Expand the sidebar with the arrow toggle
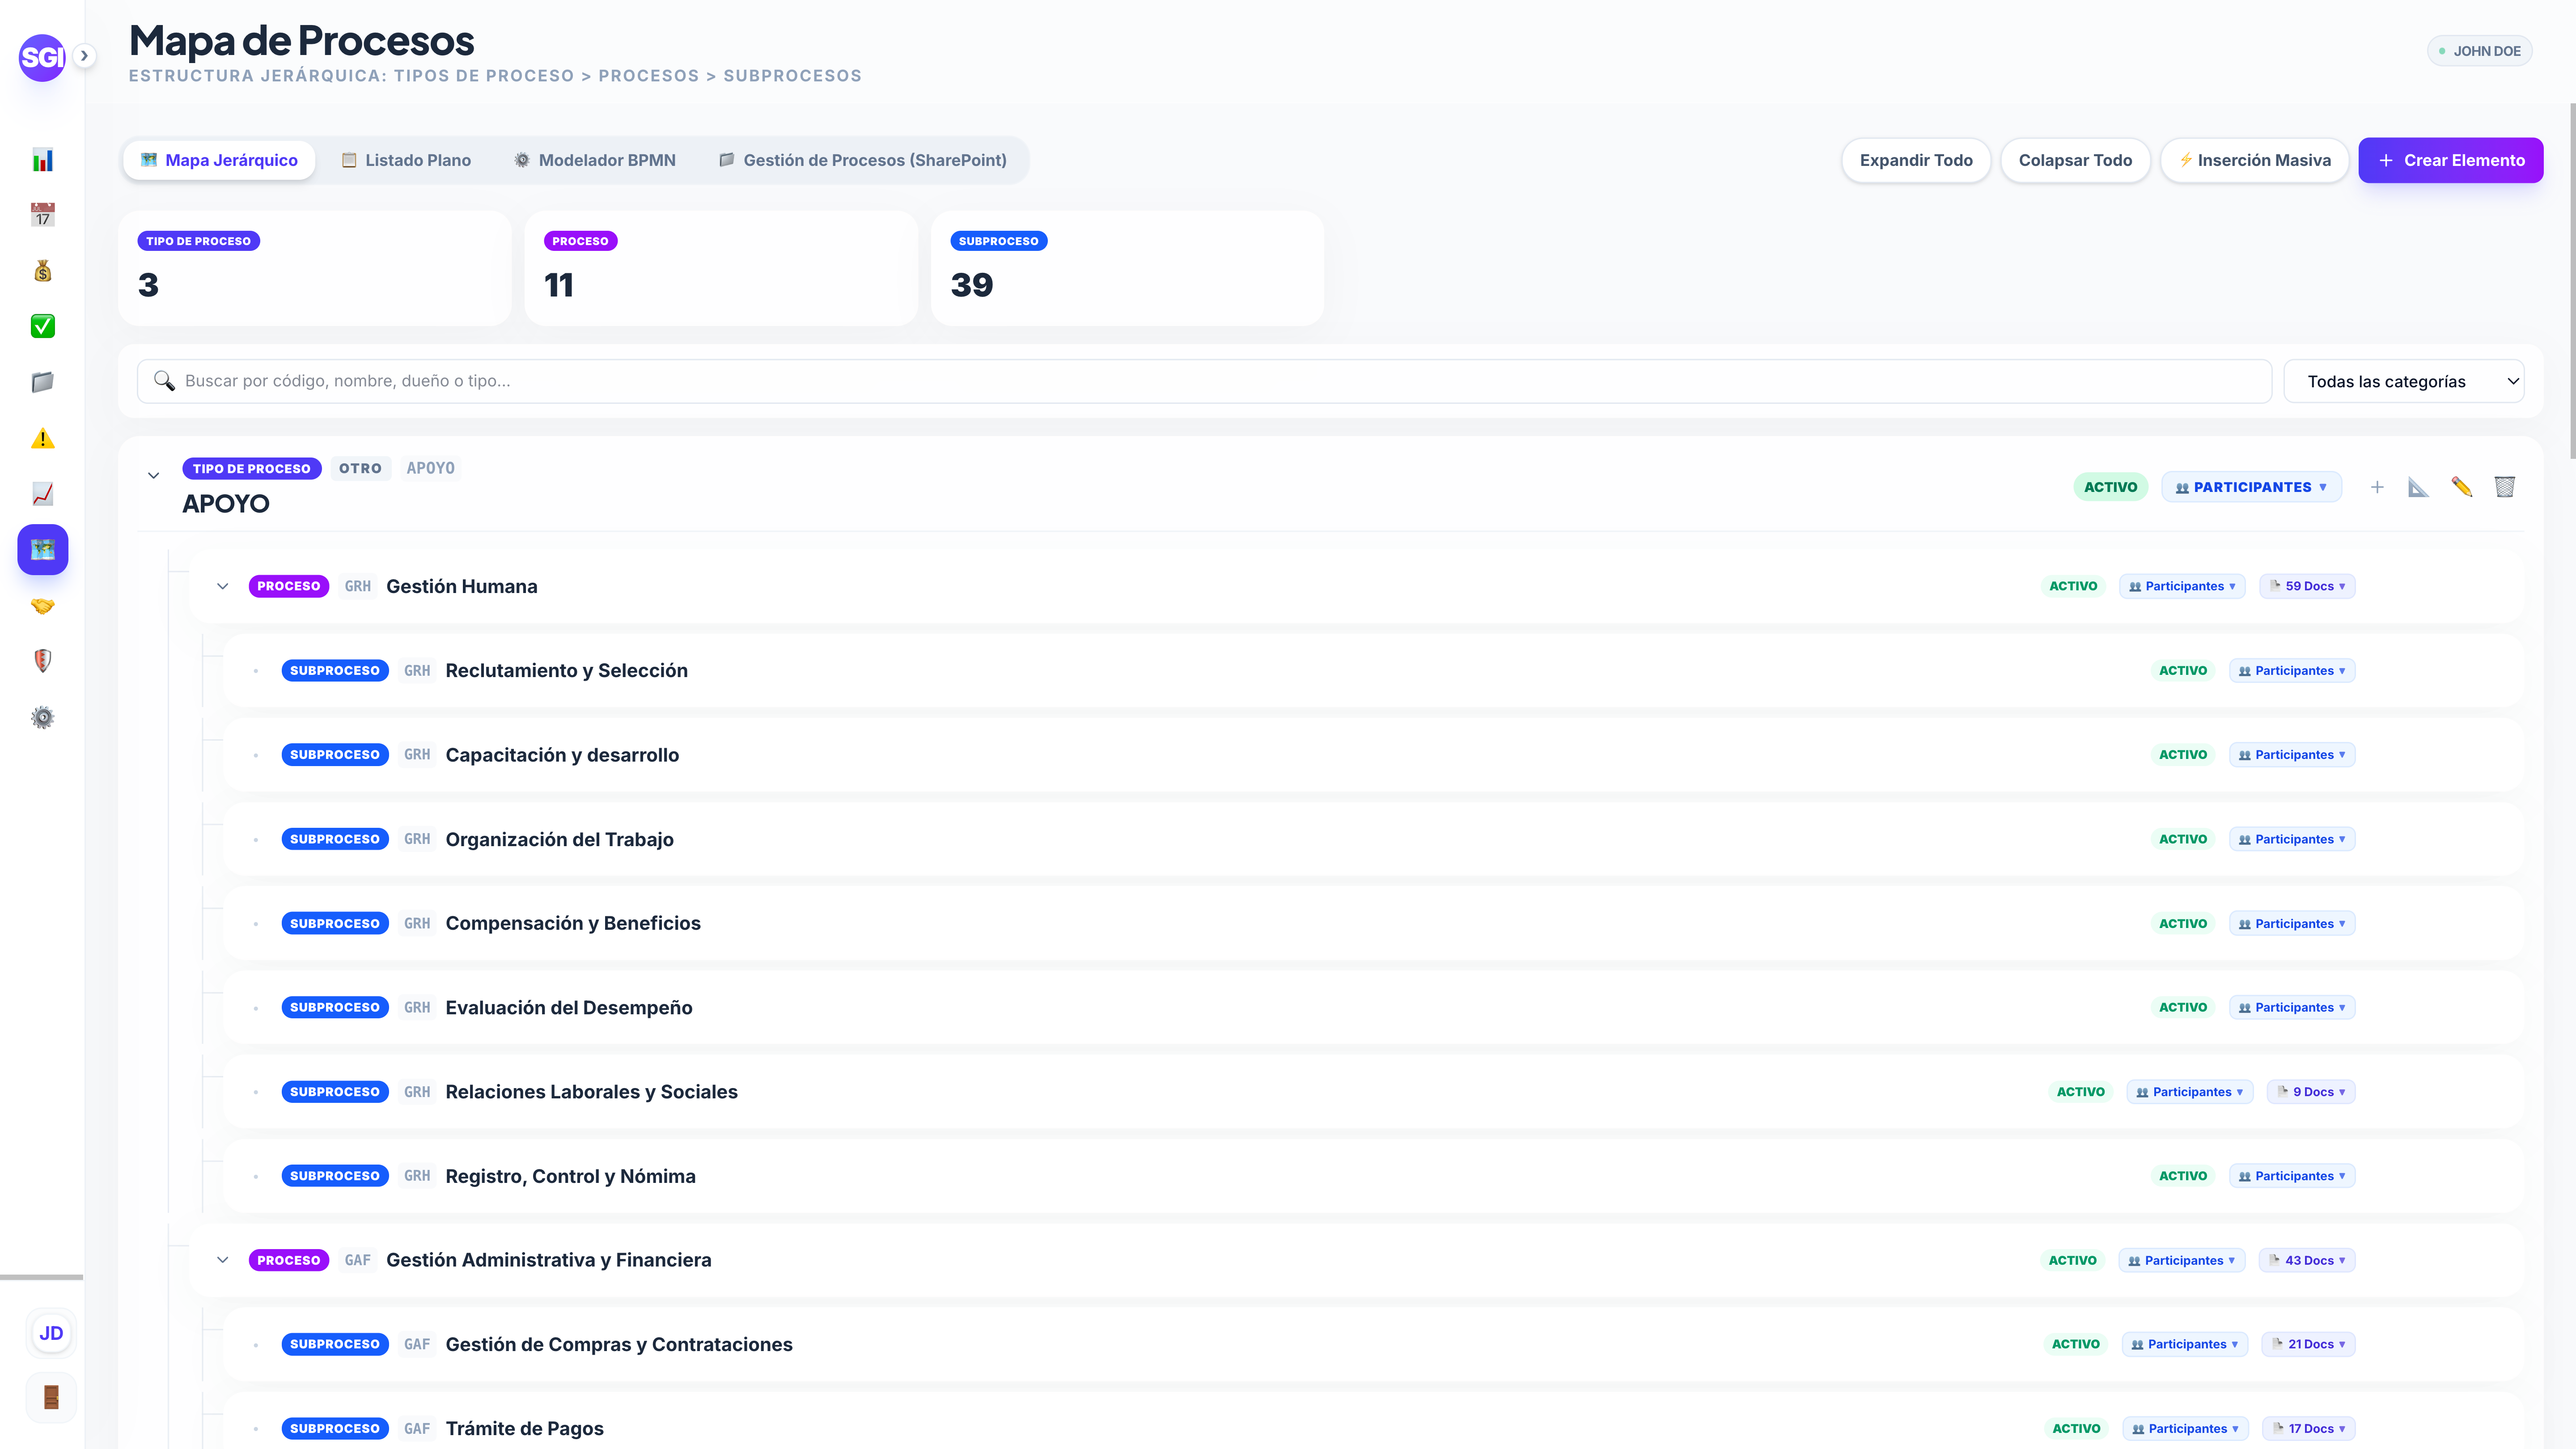Image resolution: width=2576 pixels, height=1449 pixels. [85, 56]
